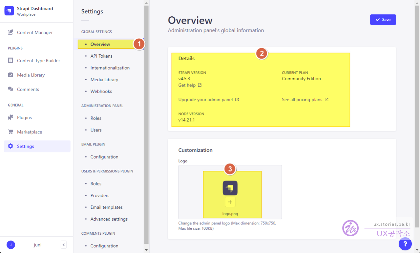
Task: Click settings panel scrollbar down arrow
Action: (x=146, y=250)
